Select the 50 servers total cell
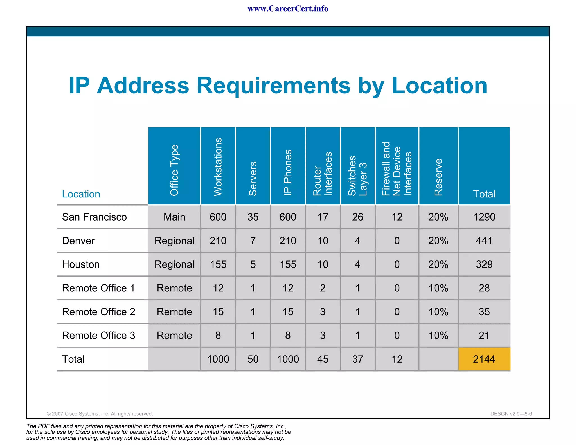 click(253, 359)
